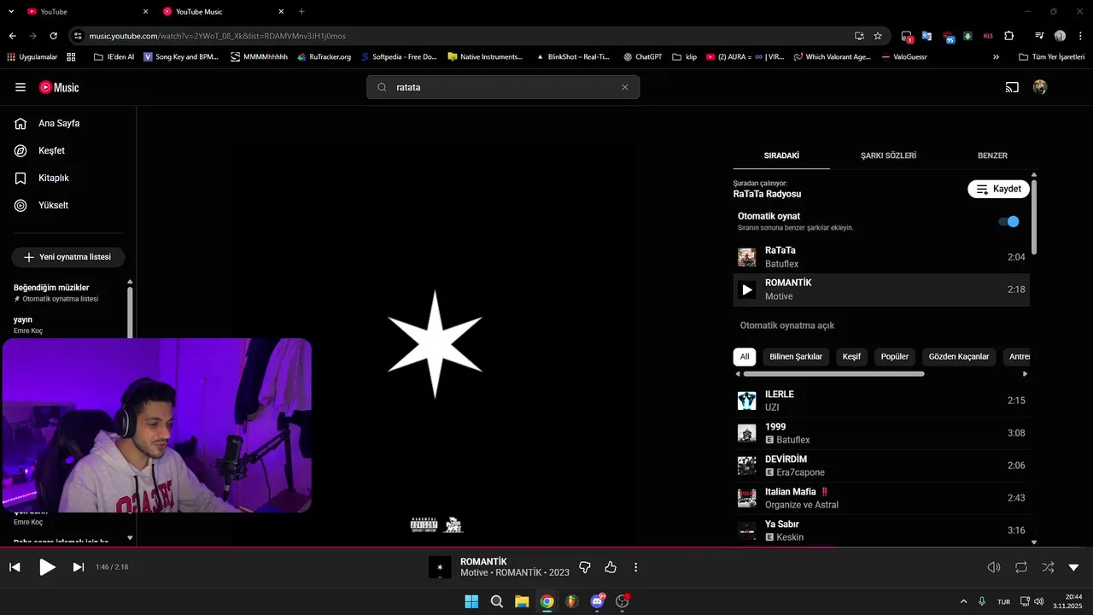Image resolution: width=1093 pixels, height=615 pixels.
Task: Open the player bar three-dot menu
Action: (x=635, y=567)
